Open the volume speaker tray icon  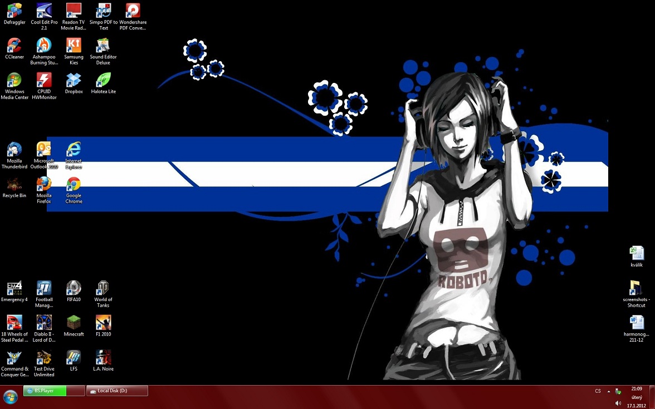[618, 403]
